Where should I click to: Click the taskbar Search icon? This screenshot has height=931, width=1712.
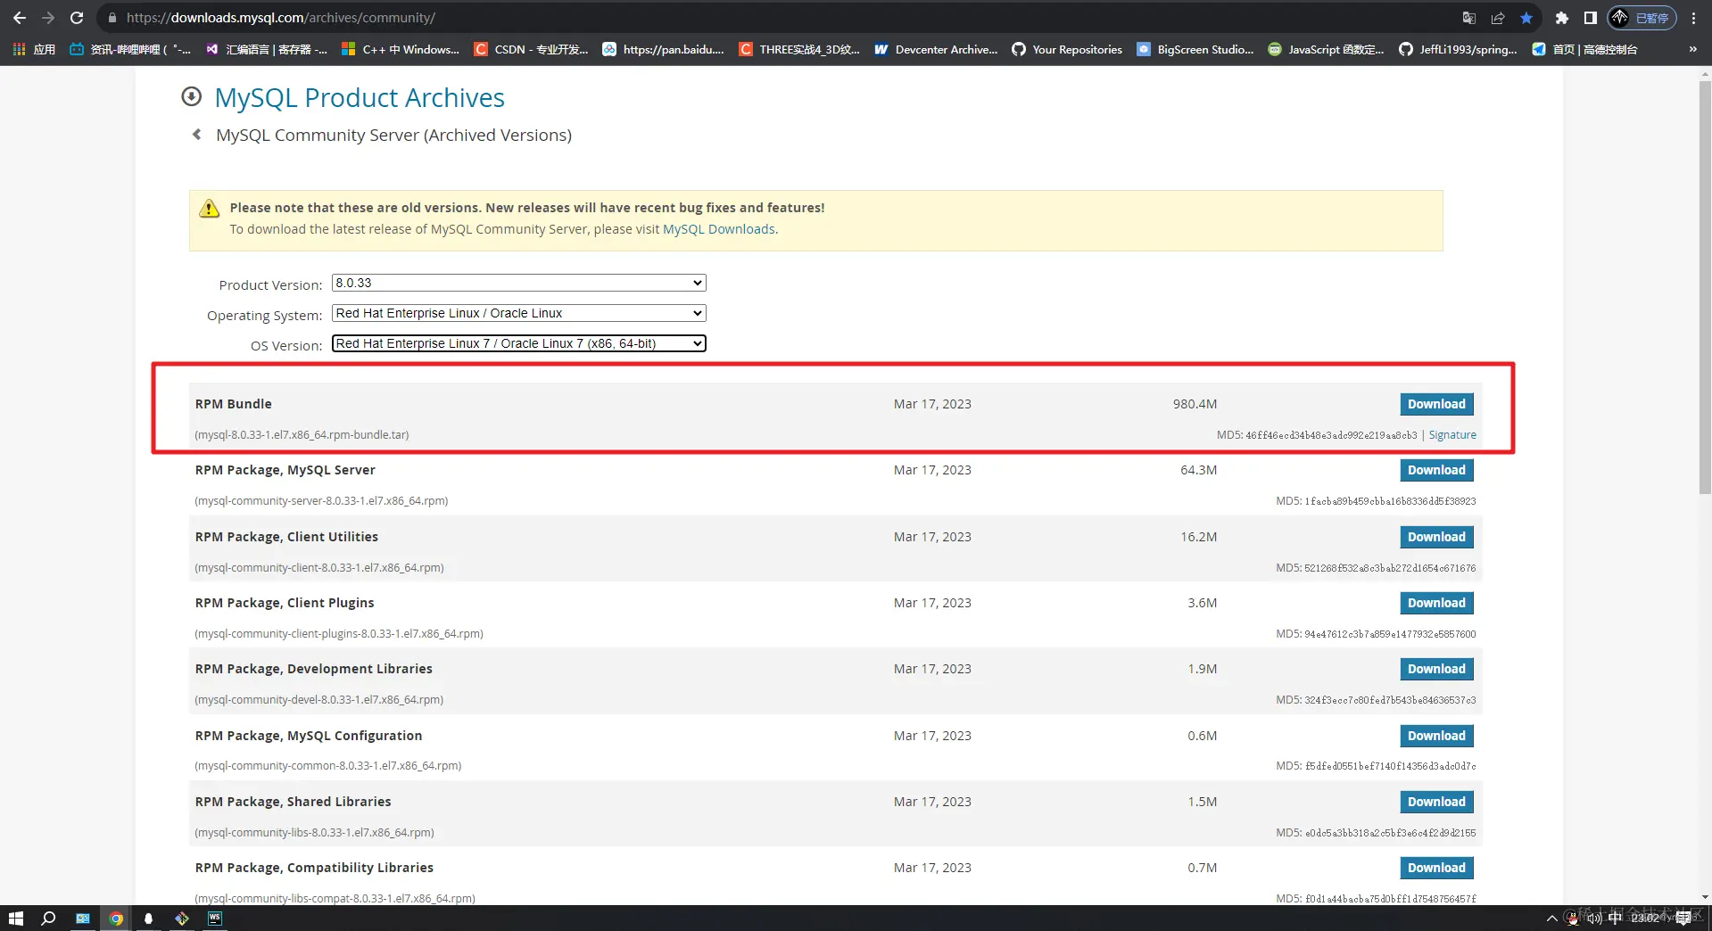[x=48, y=919]
